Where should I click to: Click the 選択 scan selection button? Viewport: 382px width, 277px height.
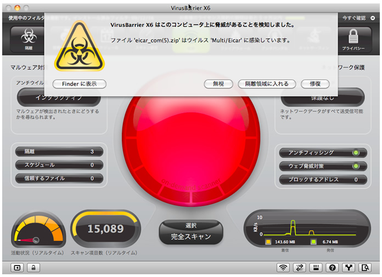click(x=191, y=225)
